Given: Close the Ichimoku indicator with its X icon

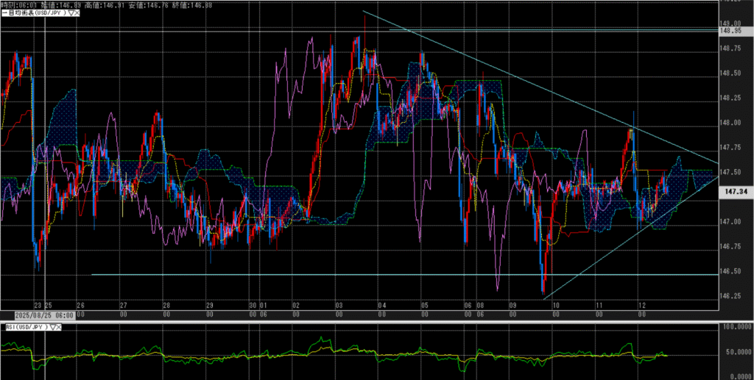Looking at the screenshot, I should [78, 12].
